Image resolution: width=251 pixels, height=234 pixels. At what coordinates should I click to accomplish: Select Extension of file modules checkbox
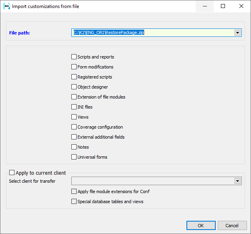(x=74, y=97)
